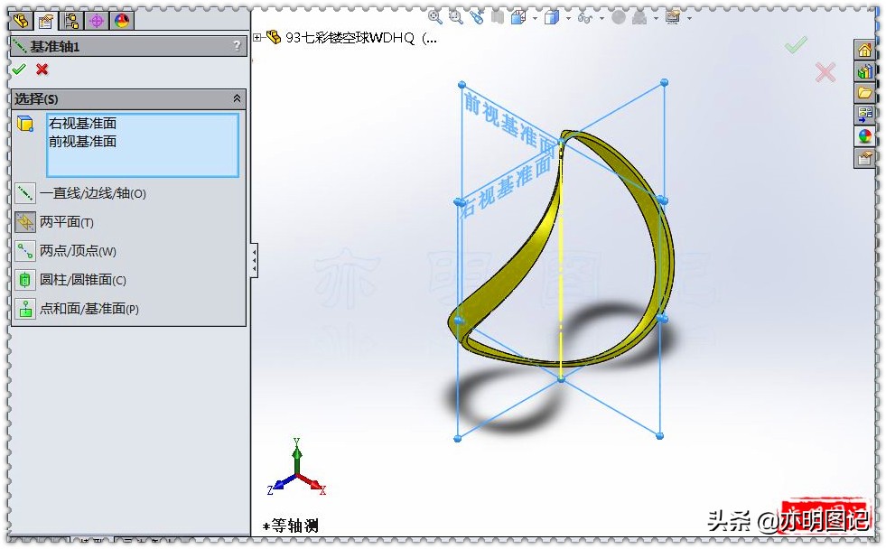The height and width of the screenshot is (549, 886).
Task: Open Appearances and Scenes color ball pane
Action: (866, 136)
